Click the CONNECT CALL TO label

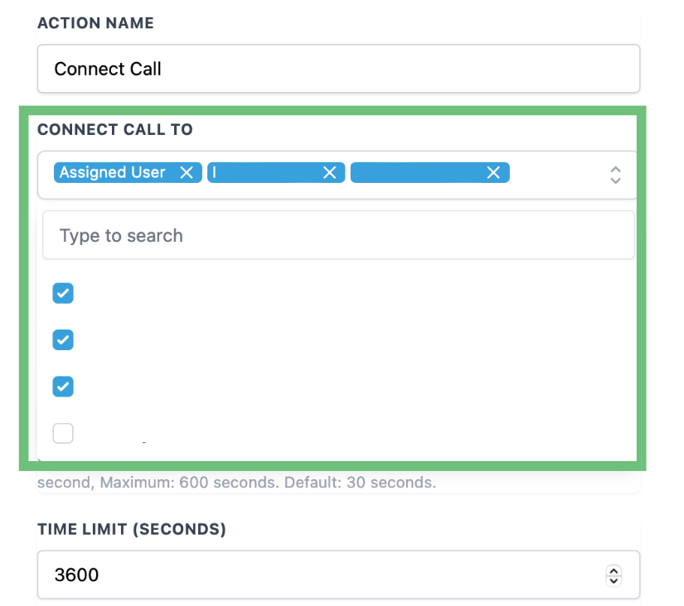114,130
